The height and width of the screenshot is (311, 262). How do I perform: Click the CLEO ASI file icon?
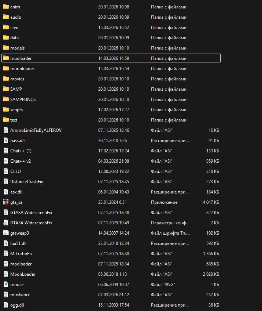(x=5, y=171)
